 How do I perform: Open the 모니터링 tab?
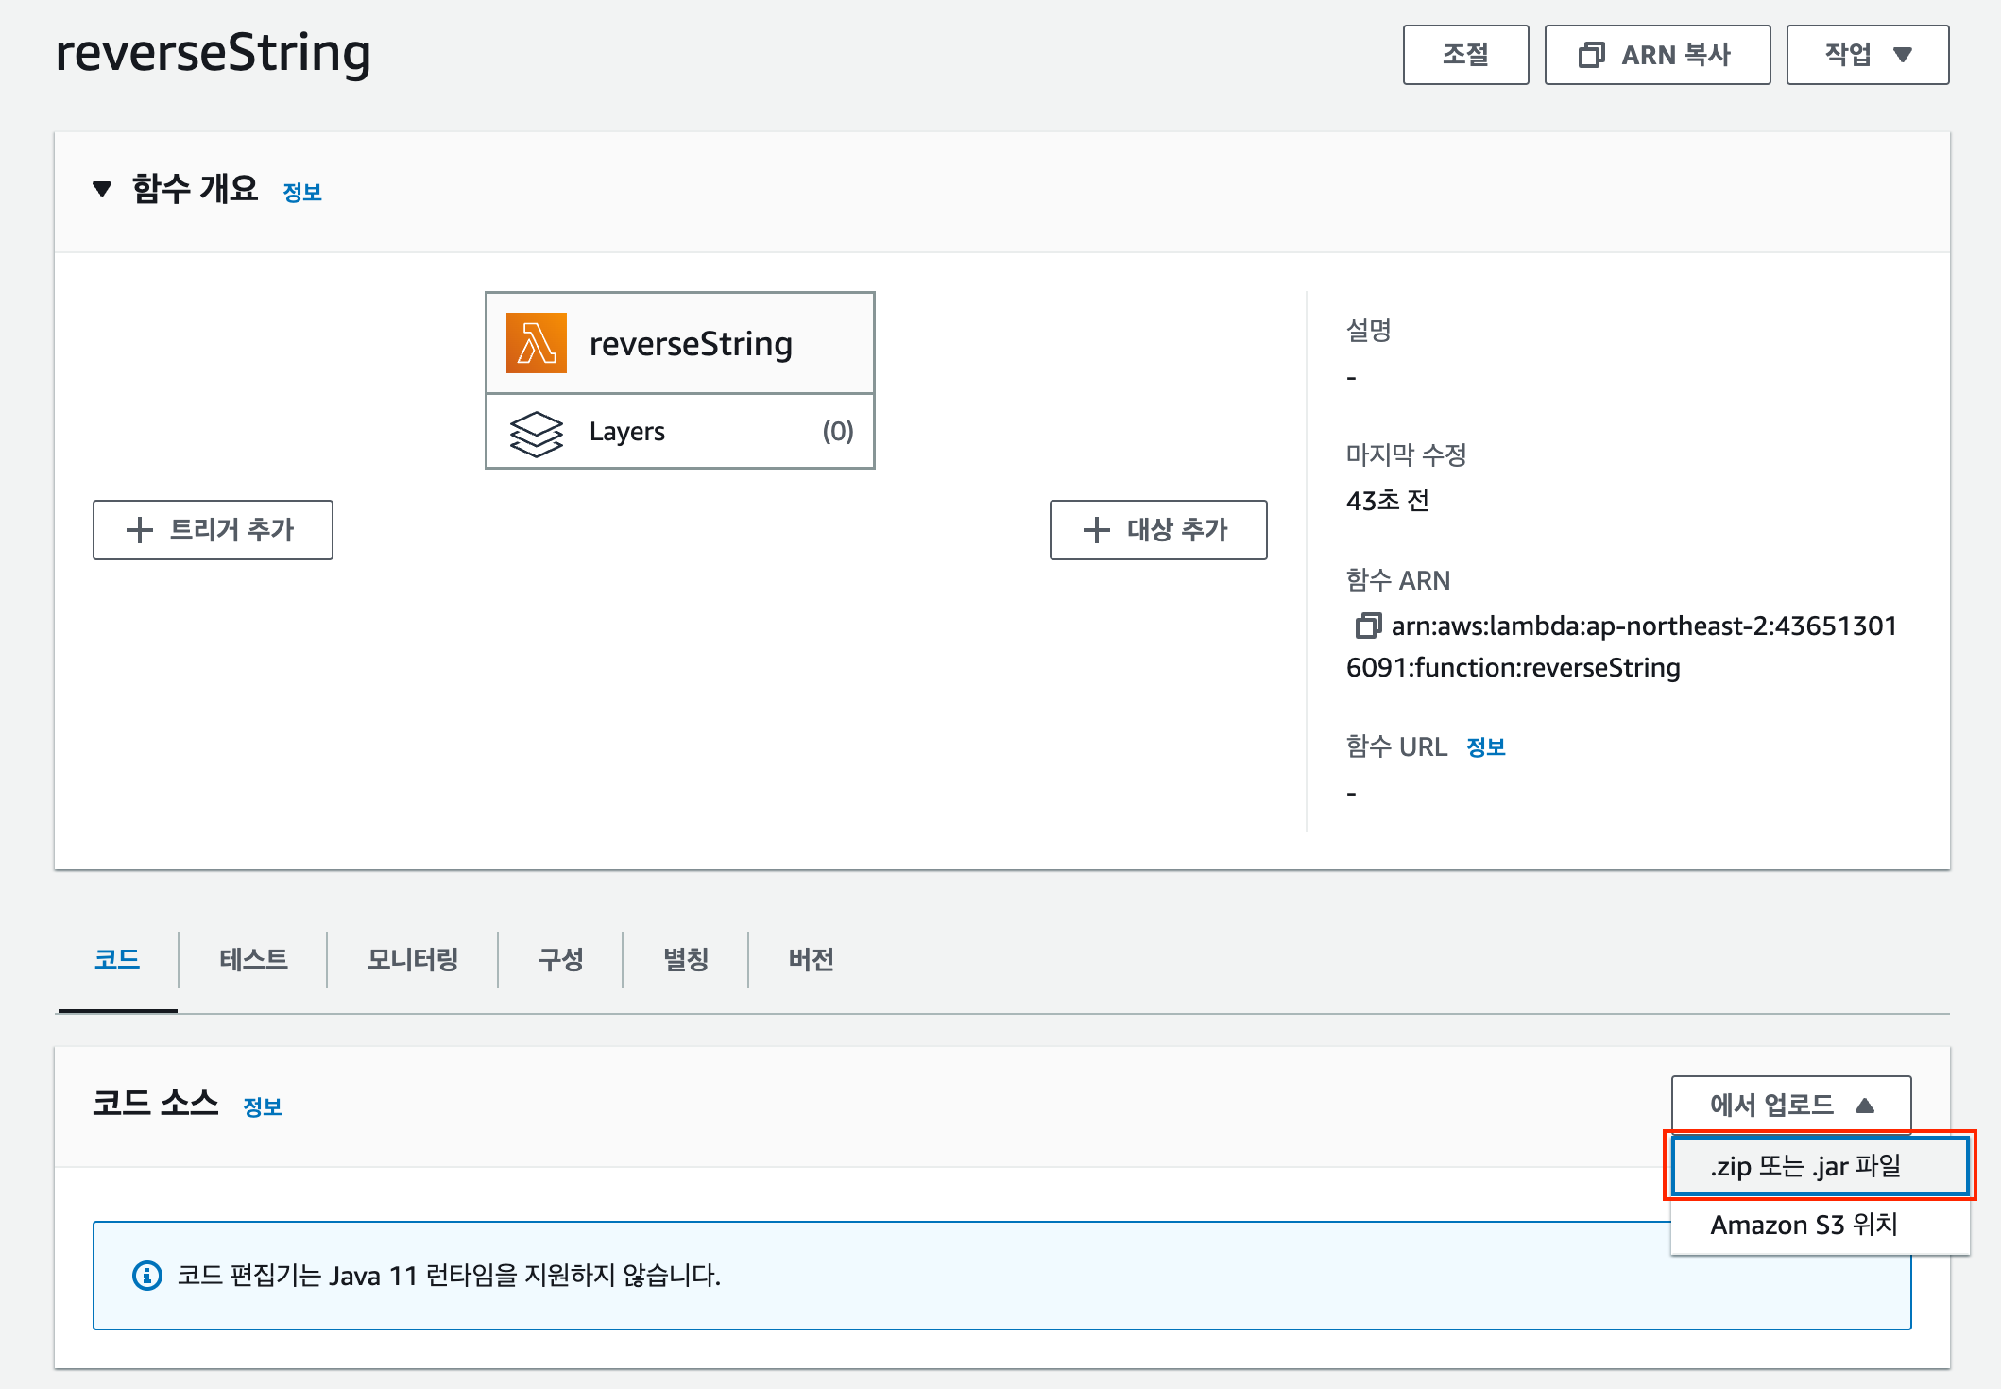pos(413,960)
